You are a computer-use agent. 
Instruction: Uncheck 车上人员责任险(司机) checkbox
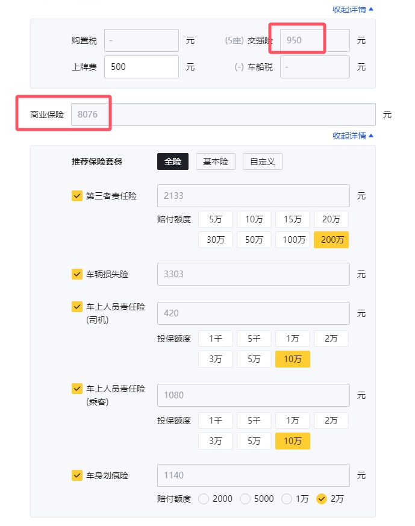(77, 307)
